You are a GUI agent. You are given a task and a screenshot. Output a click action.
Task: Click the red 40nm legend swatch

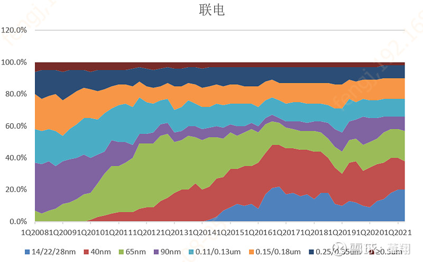pos(85,251)
